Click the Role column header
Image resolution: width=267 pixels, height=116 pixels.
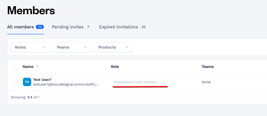pyautogui.click(x=115, y=67)
